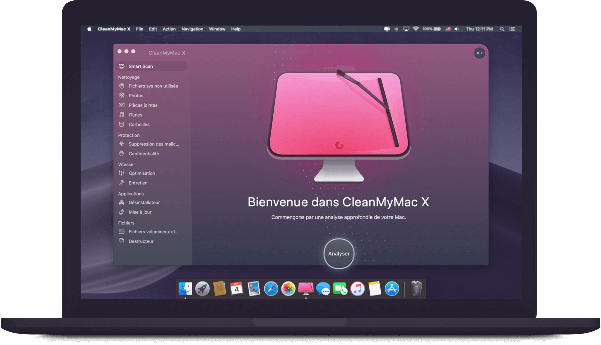
Task: Select the Optimisation speed tool
Action: click(142, 173)
